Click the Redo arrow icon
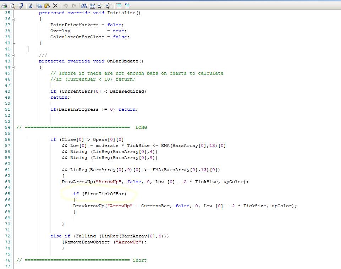Image resolution: width=341 pixels, height=269 pixels. (74, 6)
